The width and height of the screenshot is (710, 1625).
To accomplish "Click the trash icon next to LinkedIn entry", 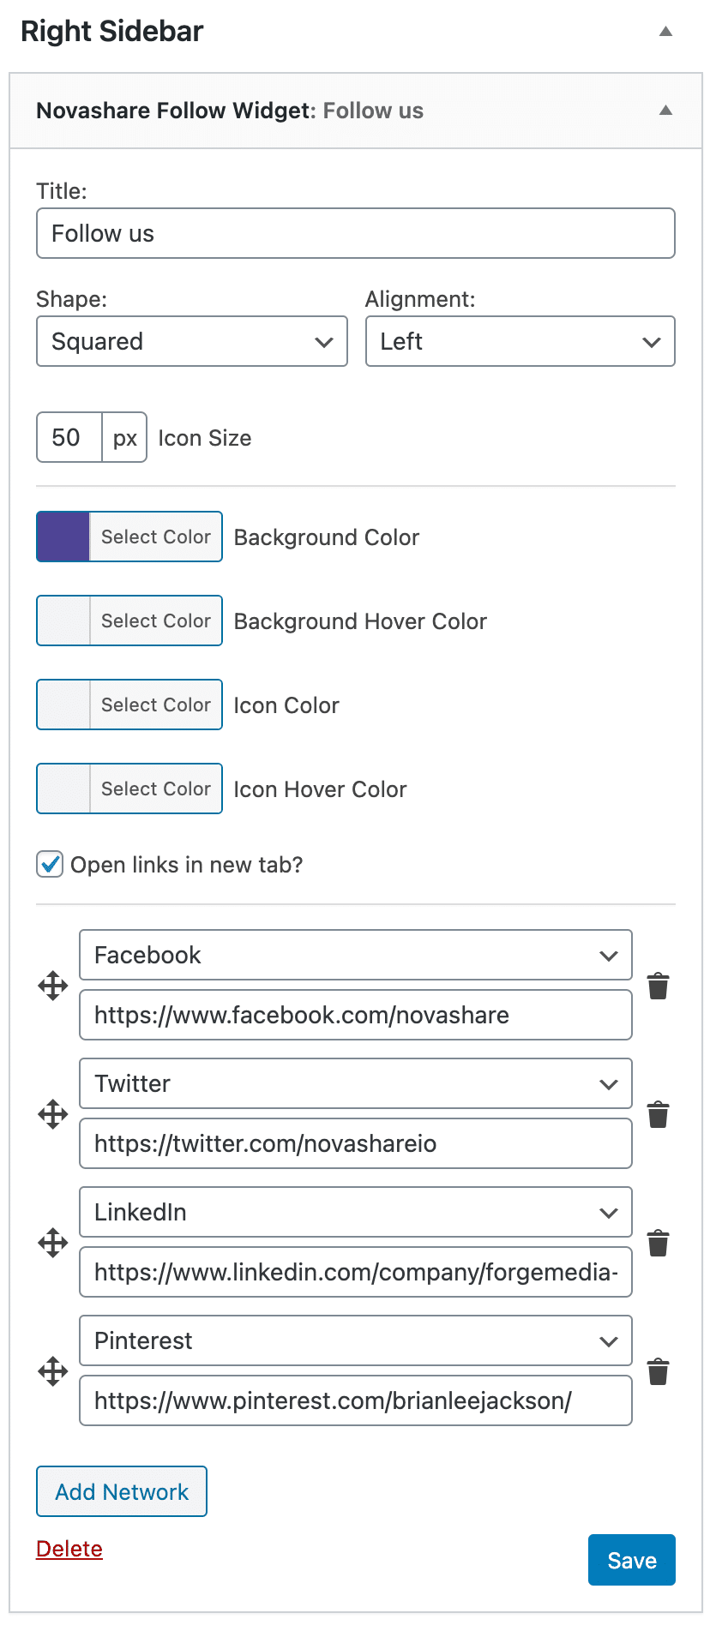I will click(x=658, y=1244).
